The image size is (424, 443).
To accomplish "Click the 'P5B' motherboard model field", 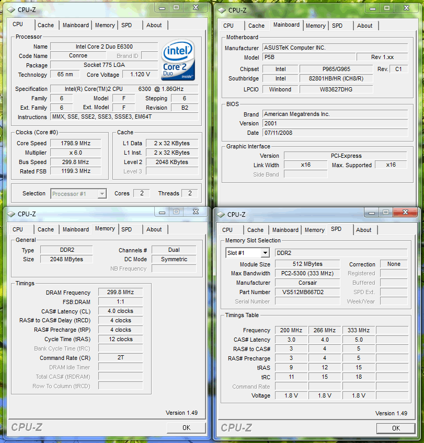I will (309, 57).
